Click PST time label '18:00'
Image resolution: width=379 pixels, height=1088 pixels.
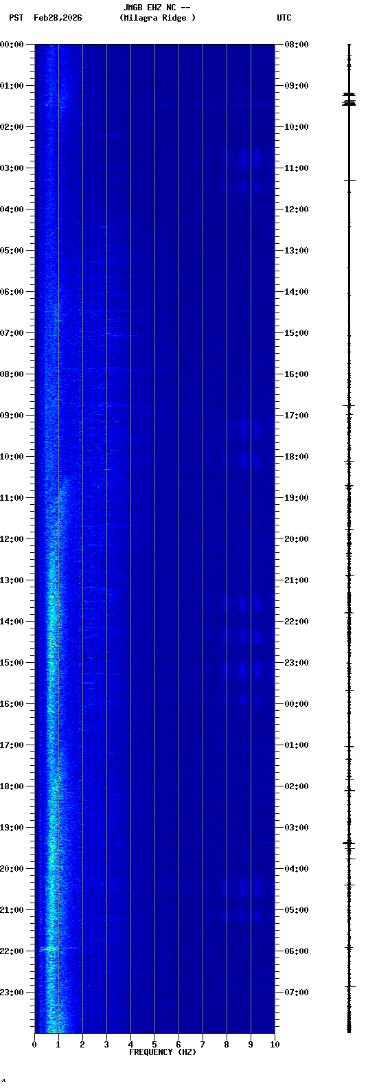click(x=12, y=786)
